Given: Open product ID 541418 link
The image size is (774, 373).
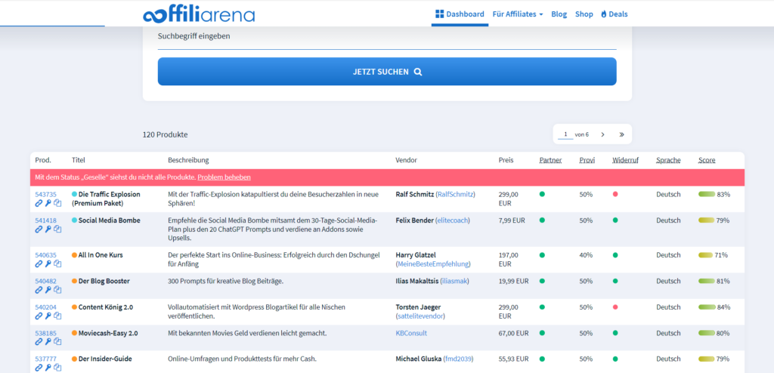Looking at the screenshot, I should click(45, 220).
